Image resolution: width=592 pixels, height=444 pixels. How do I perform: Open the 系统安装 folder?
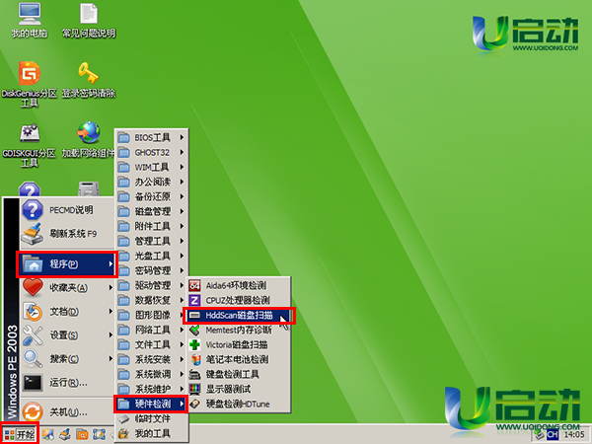151,359
